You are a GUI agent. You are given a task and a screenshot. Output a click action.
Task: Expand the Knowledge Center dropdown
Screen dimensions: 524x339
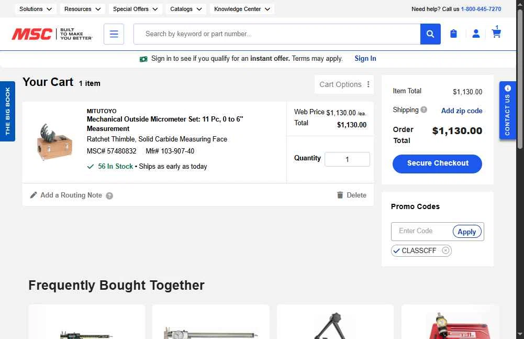[242, 9]
